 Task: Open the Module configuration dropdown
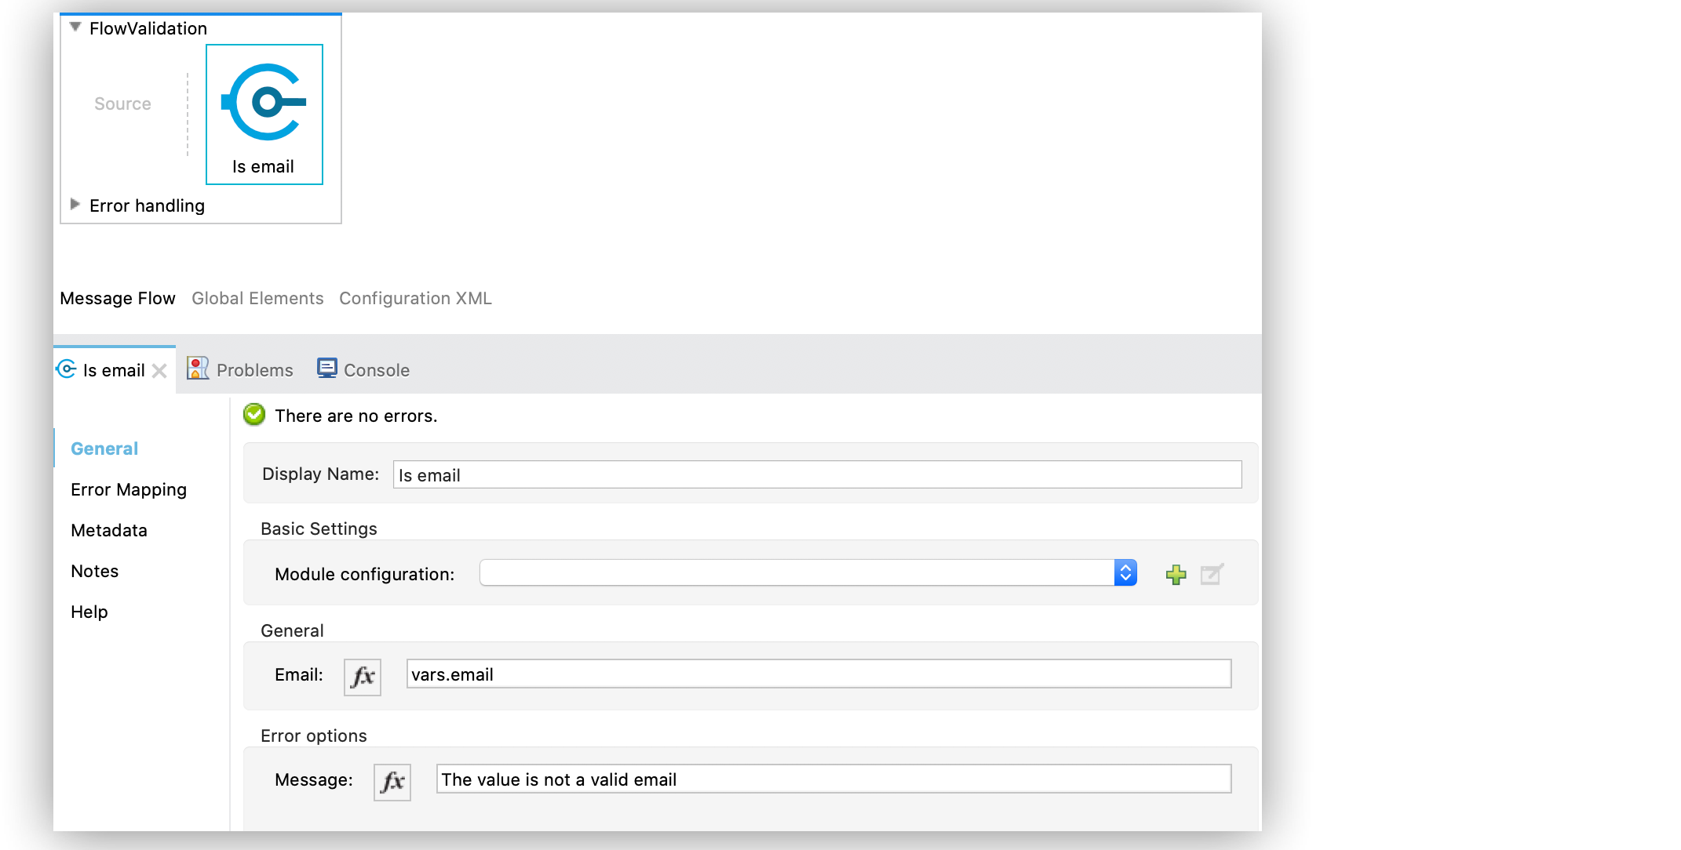1125,572
